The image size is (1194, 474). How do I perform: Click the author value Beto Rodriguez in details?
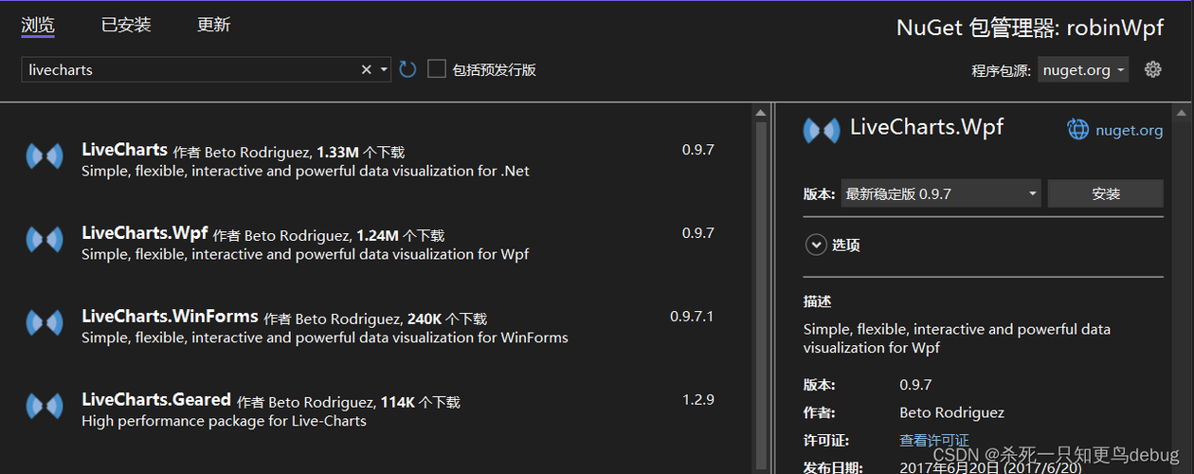point(951,412)
